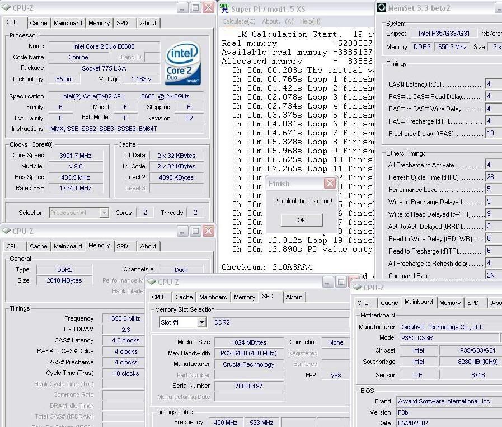Image resolution: width=502 pixels, height=427 pixels.
Task: Close the Finish dialog with its X
Action: (330, 184)
